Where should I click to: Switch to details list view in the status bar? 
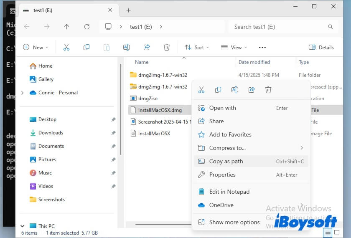pos(329,233)
